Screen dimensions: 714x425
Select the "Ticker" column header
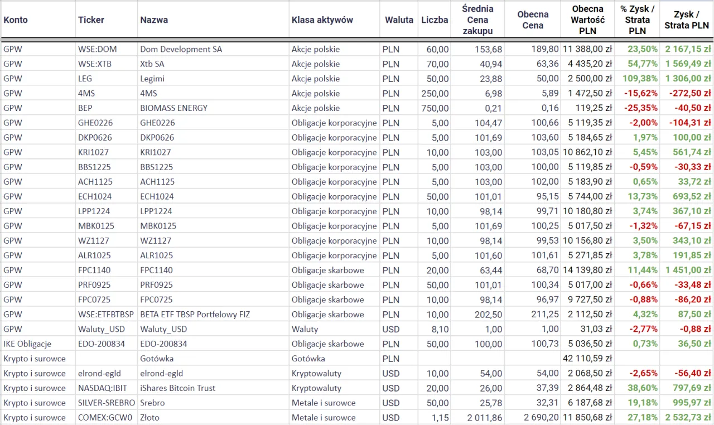(x=91, y=20)
